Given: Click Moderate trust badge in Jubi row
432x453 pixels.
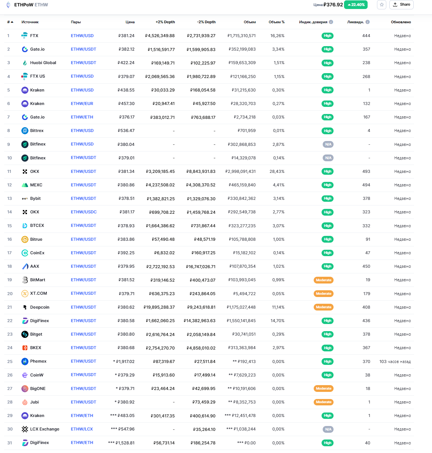Looking at the screenshot, I should pos(323,402).
